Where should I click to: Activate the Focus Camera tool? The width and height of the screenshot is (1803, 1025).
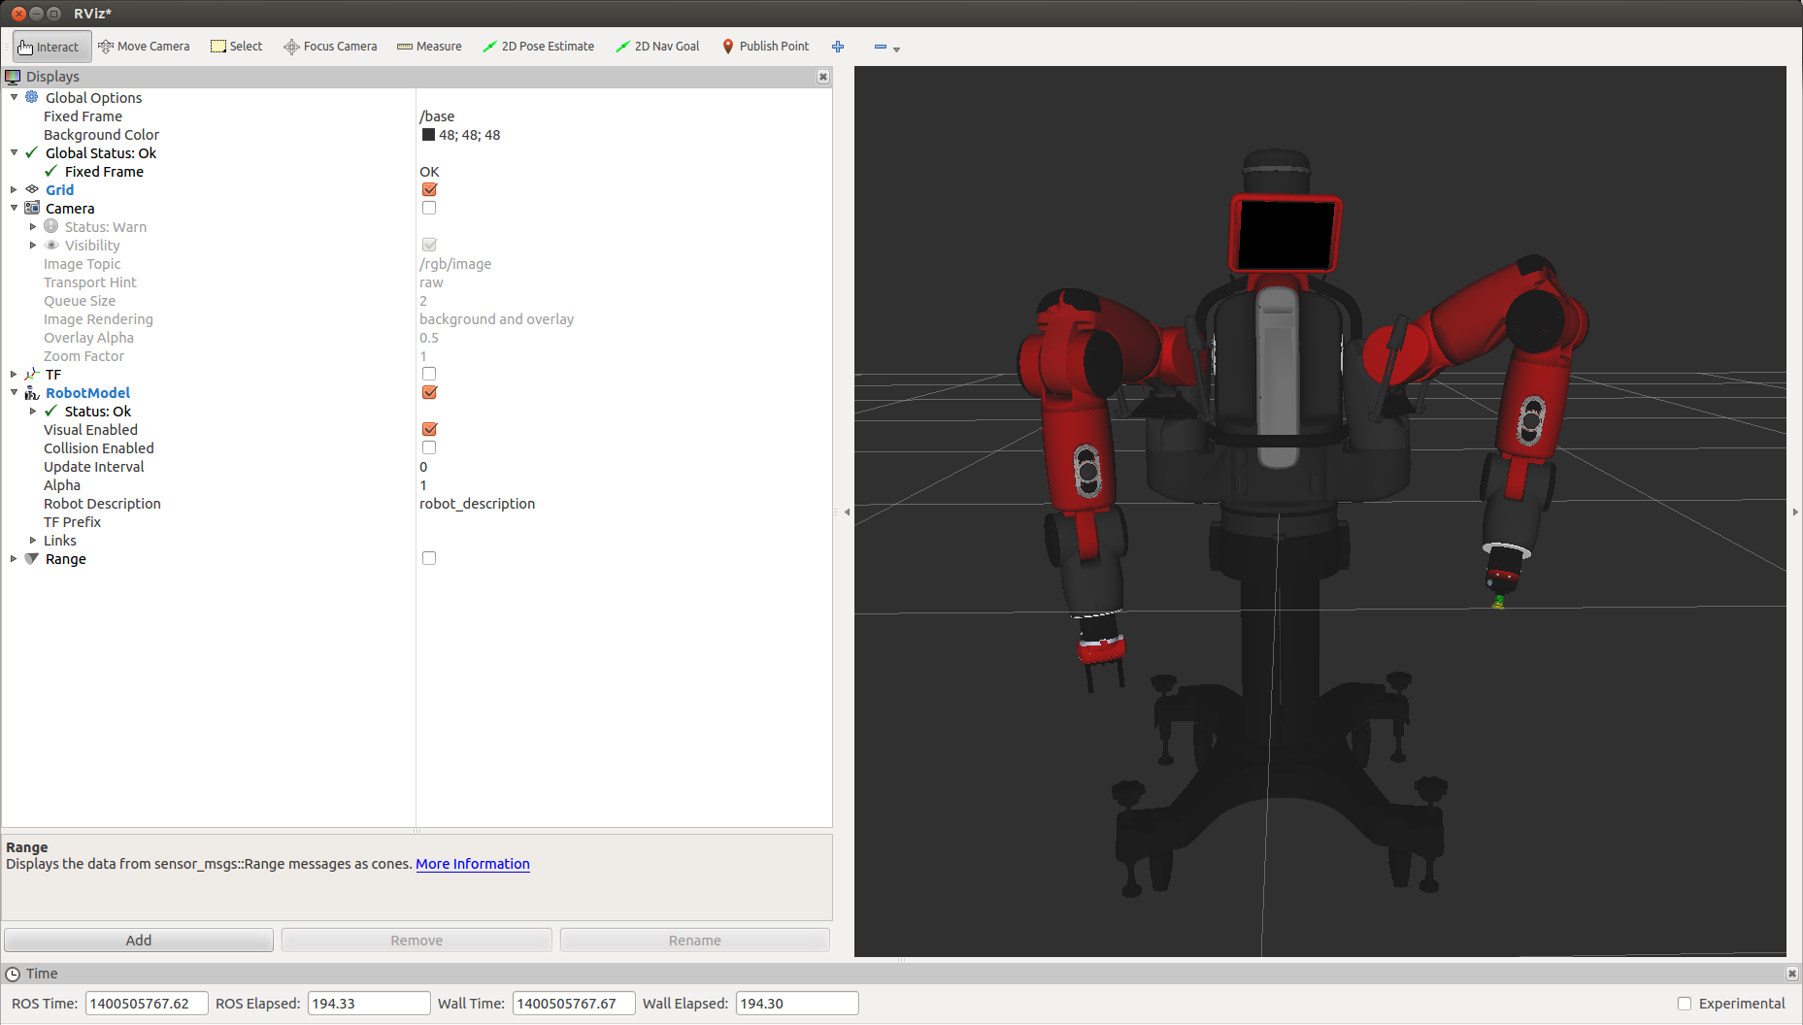[x=330, y=47]
